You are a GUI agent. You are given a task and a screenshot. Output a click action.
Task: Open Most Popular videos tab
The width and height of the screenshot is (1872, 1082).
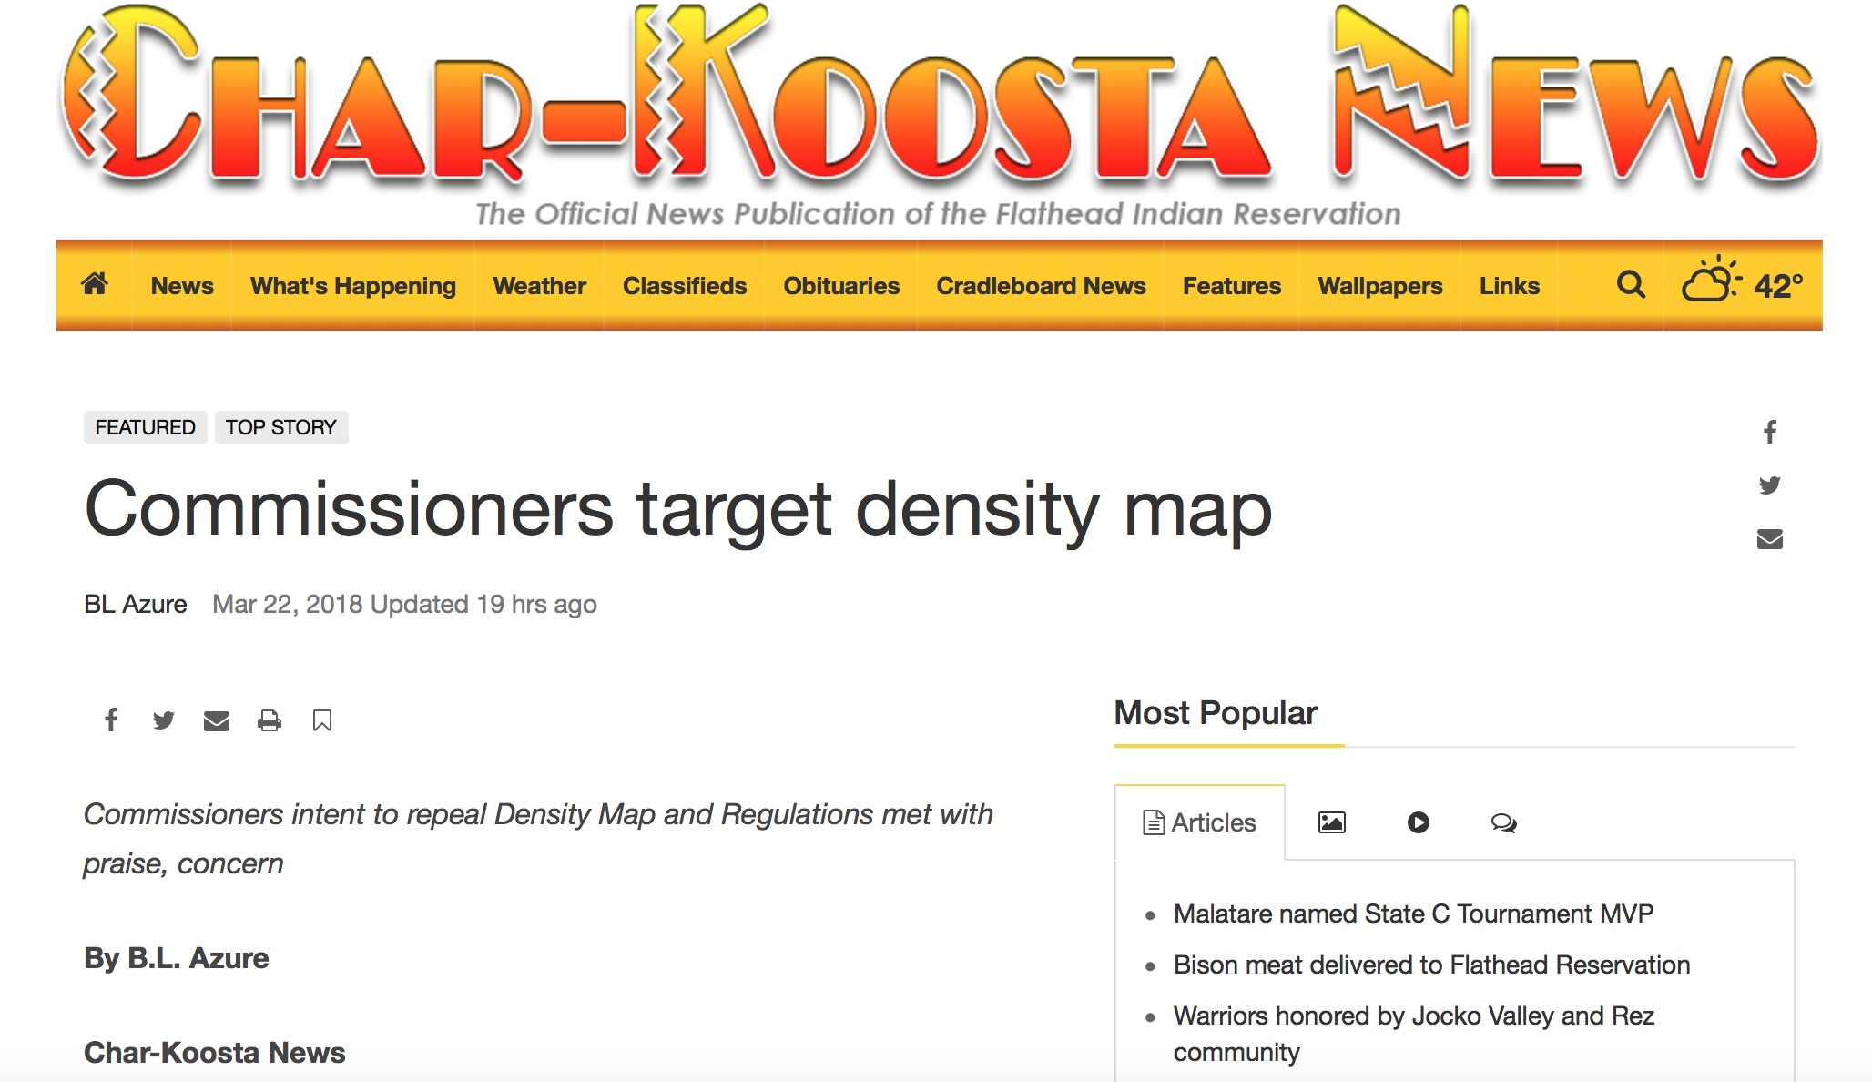1418,822
